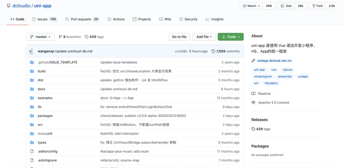Image resolution: width=344 pixels, height=168 pixels.
Task: Open the master branch selector dropdown
Action: (x=40, y=37)
